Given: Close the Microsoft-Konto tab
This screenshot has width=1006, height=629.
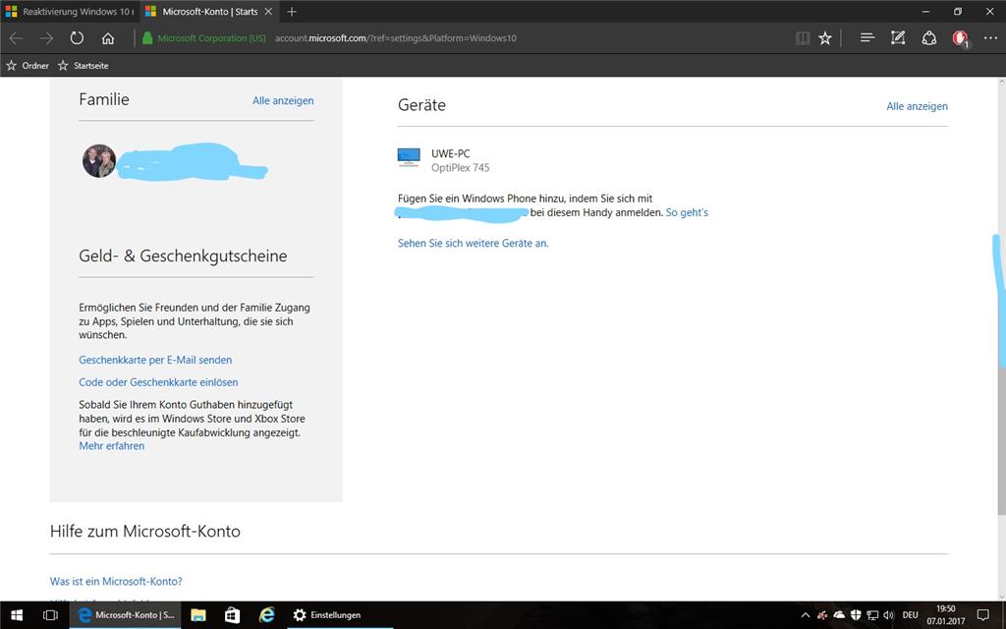Looking at the screenshot, I should 269,12.
